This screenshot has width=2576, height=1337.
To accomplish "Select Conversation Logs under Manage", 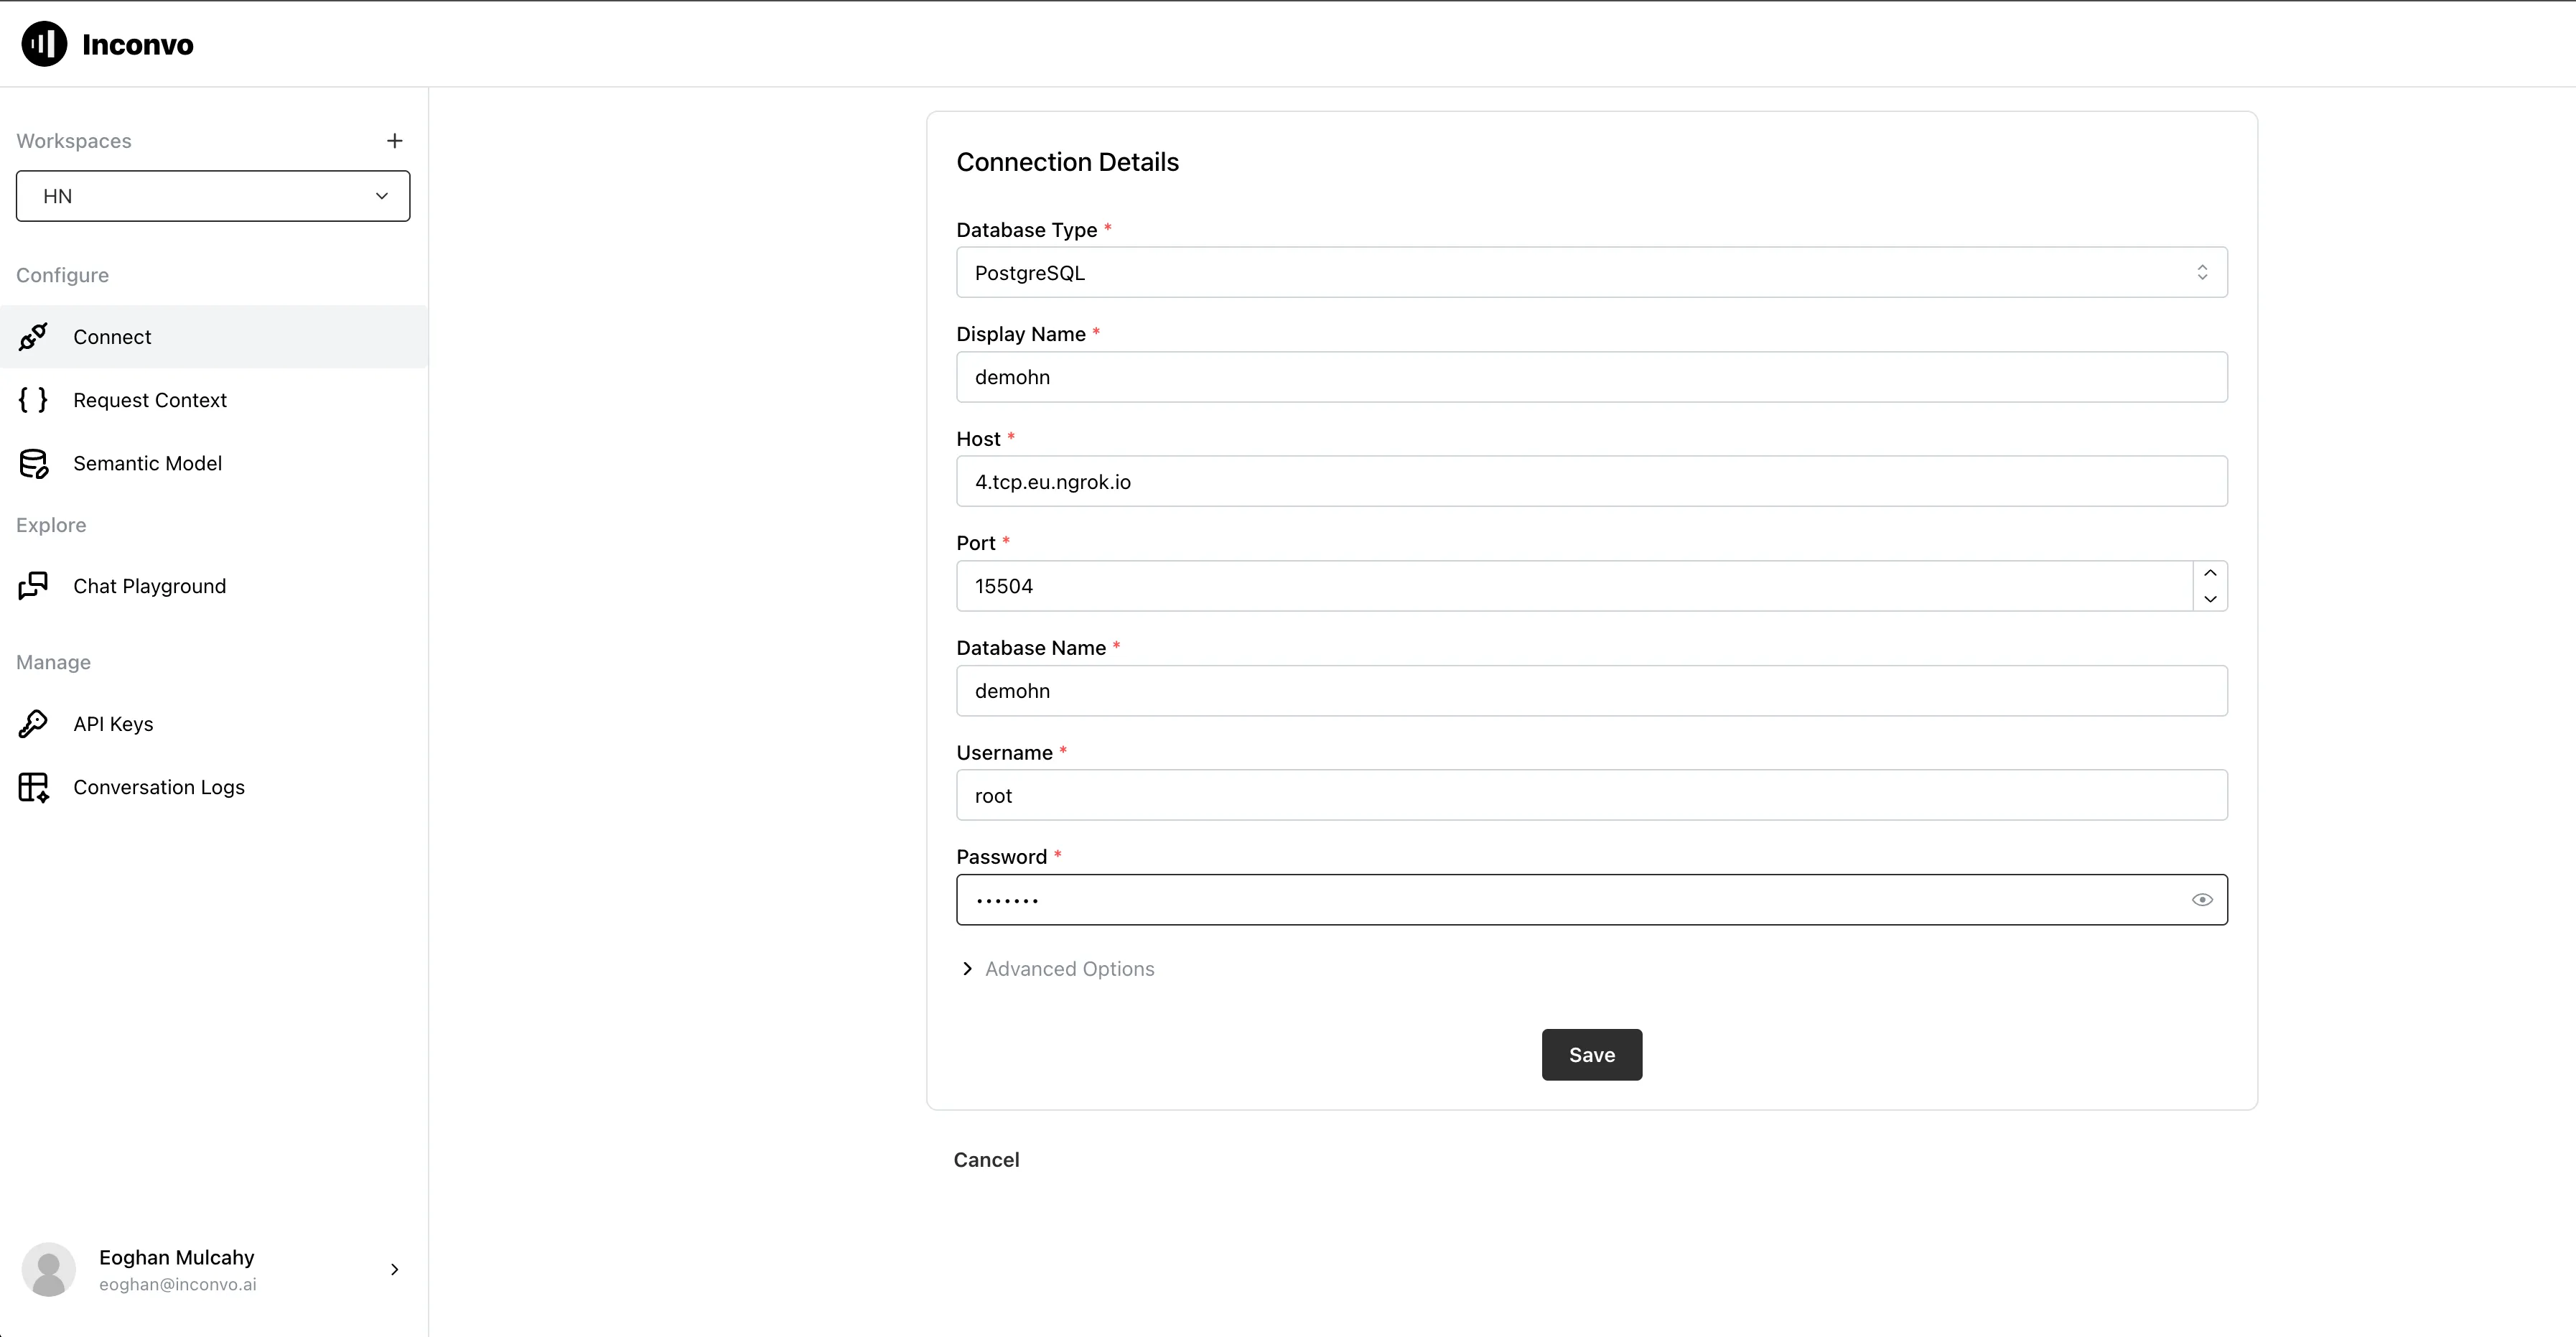I will (159, 787).
